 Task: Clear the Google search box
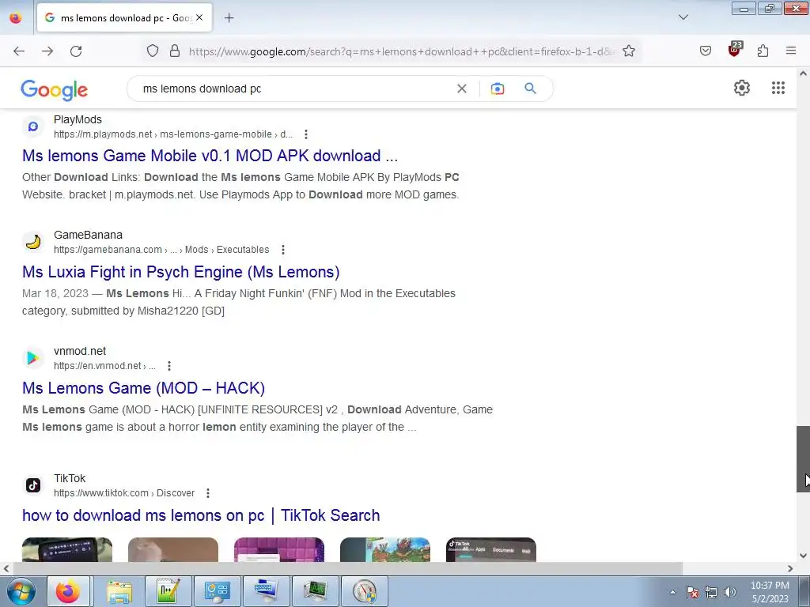point(462,89)
